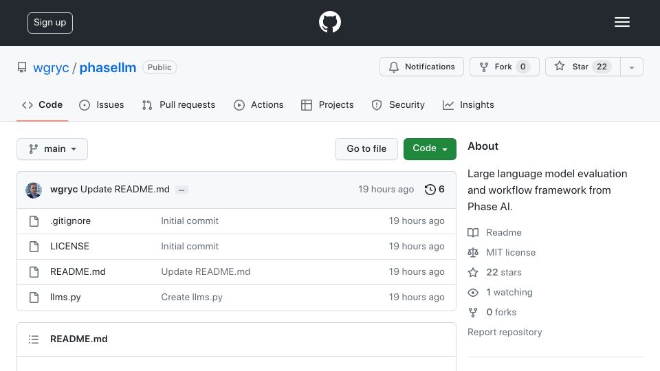Click the README.md heading in preview panel
The width and height of the screenshot is (660, 371).
[78, 339]
